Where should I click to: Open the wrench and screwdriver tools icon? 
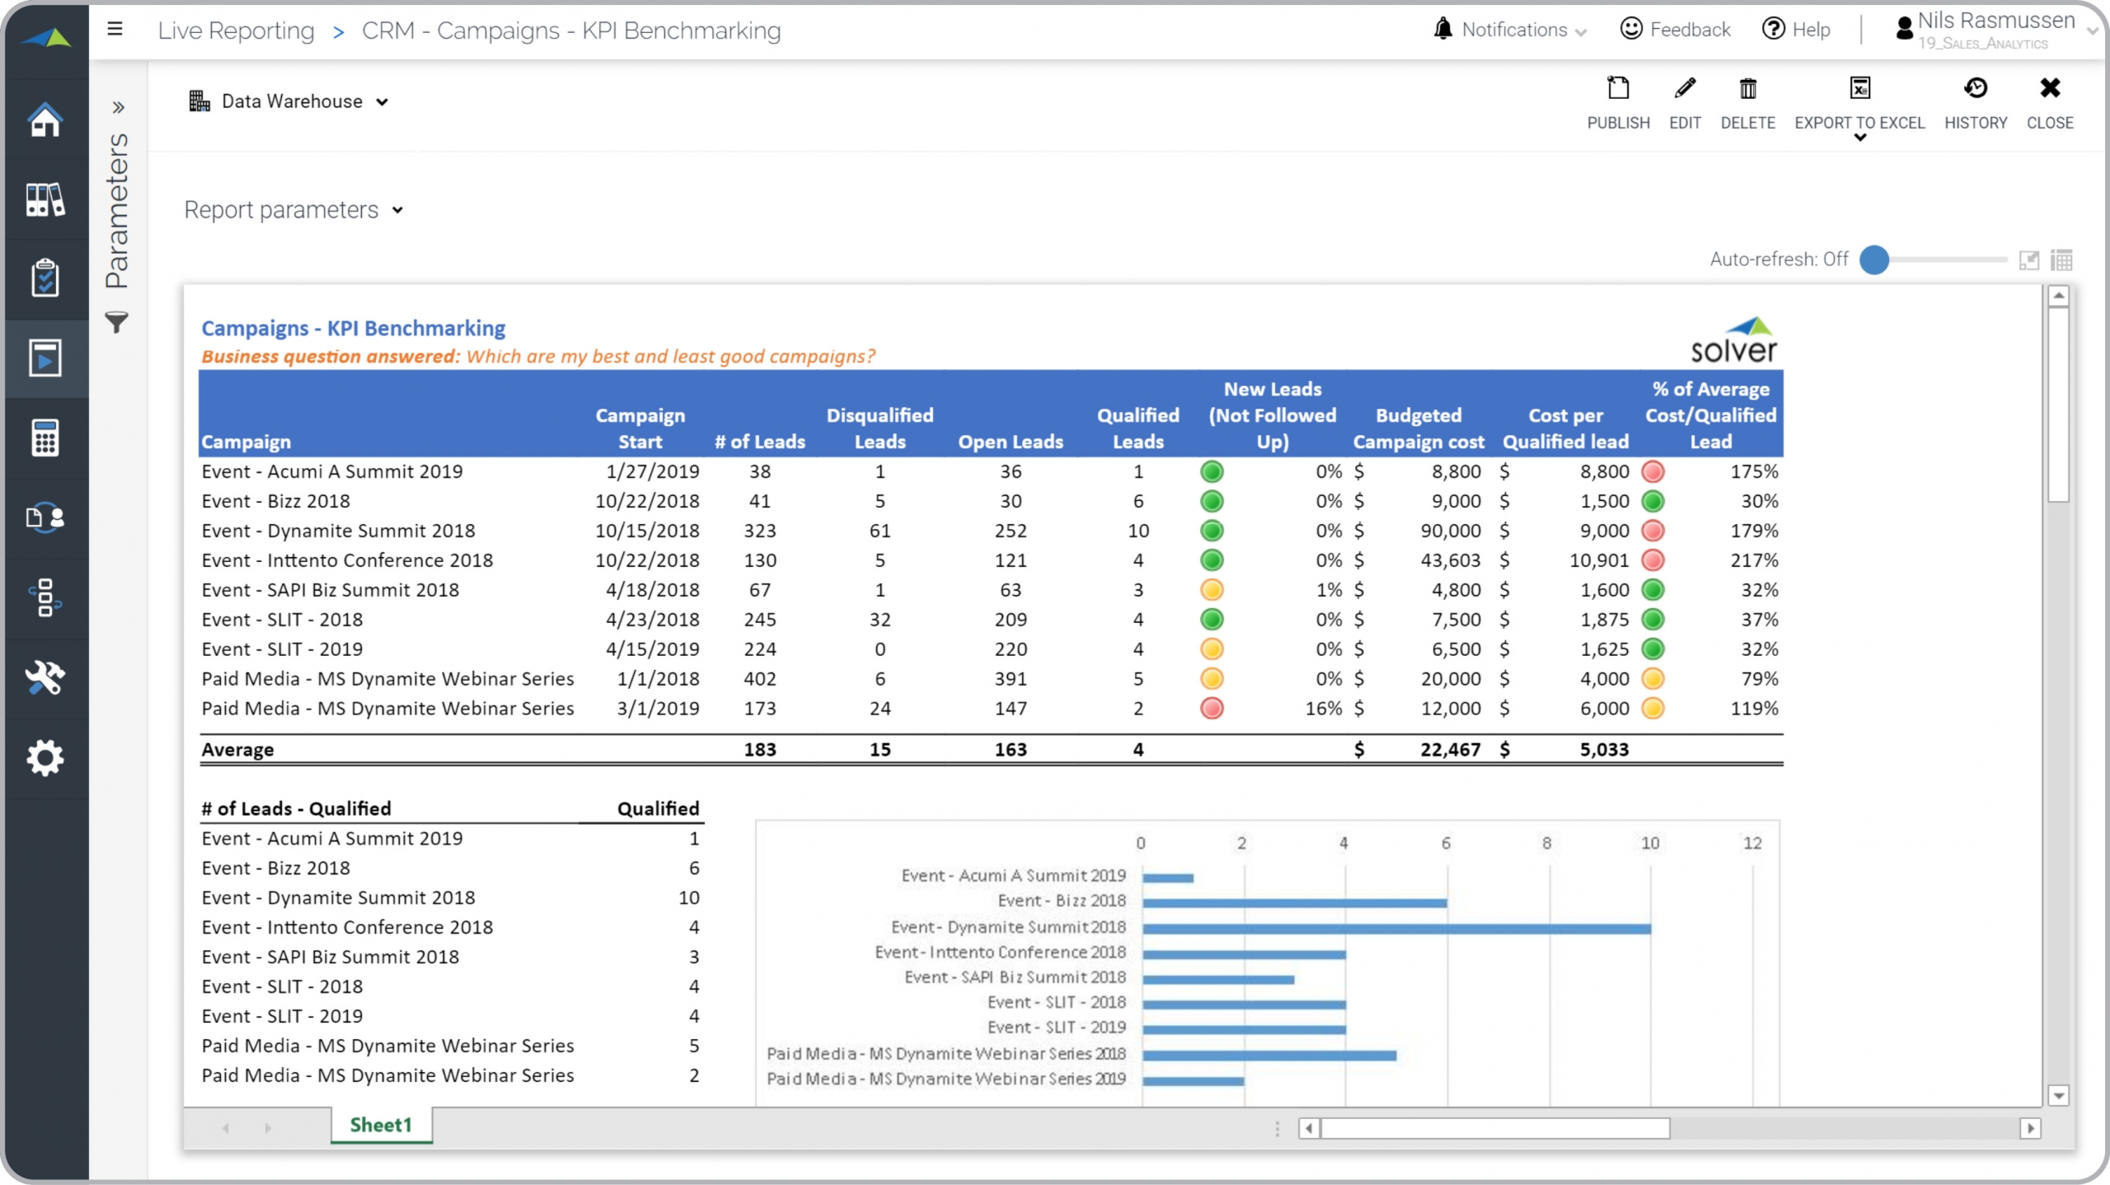click(x=45, y=677)
